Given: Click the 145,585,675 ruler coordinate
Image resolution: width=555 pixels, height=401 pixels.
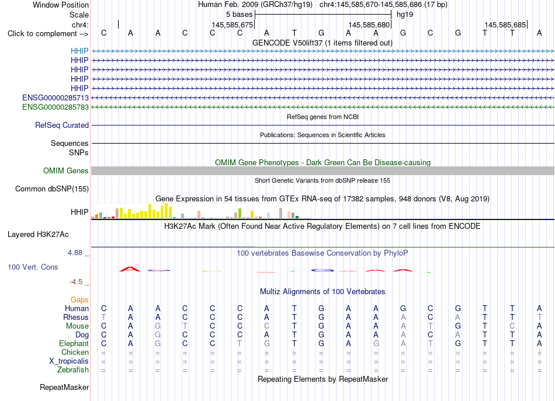Looking at the screenshot, I should point(232,25).
